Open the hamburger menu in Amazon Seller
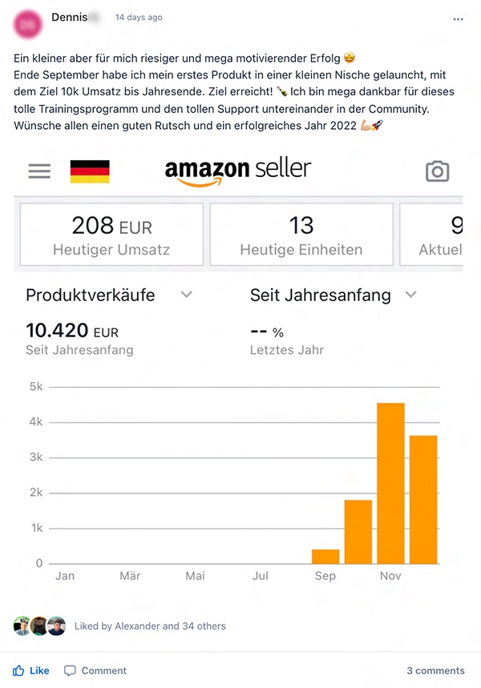481x688 pixels. pyautogui.click(x=39, y=171)
